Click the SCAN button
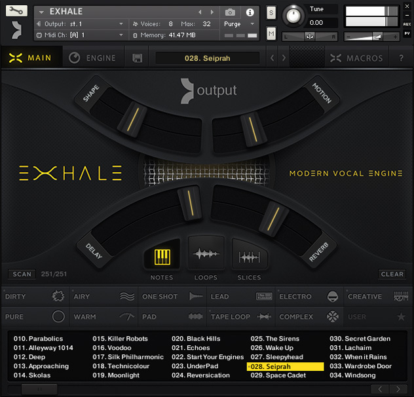414x397 pixels. (x=22, y=274)
